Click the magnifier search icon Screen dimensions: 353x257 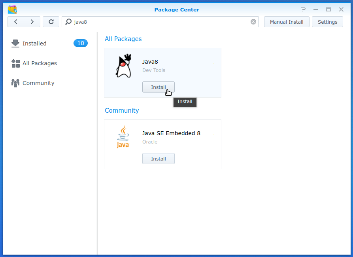click(x=68, y=22)
